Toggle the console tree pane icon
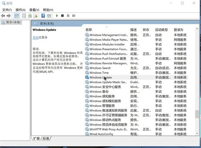The width and height of the screenshot is (201, 148). pos(16,16)
